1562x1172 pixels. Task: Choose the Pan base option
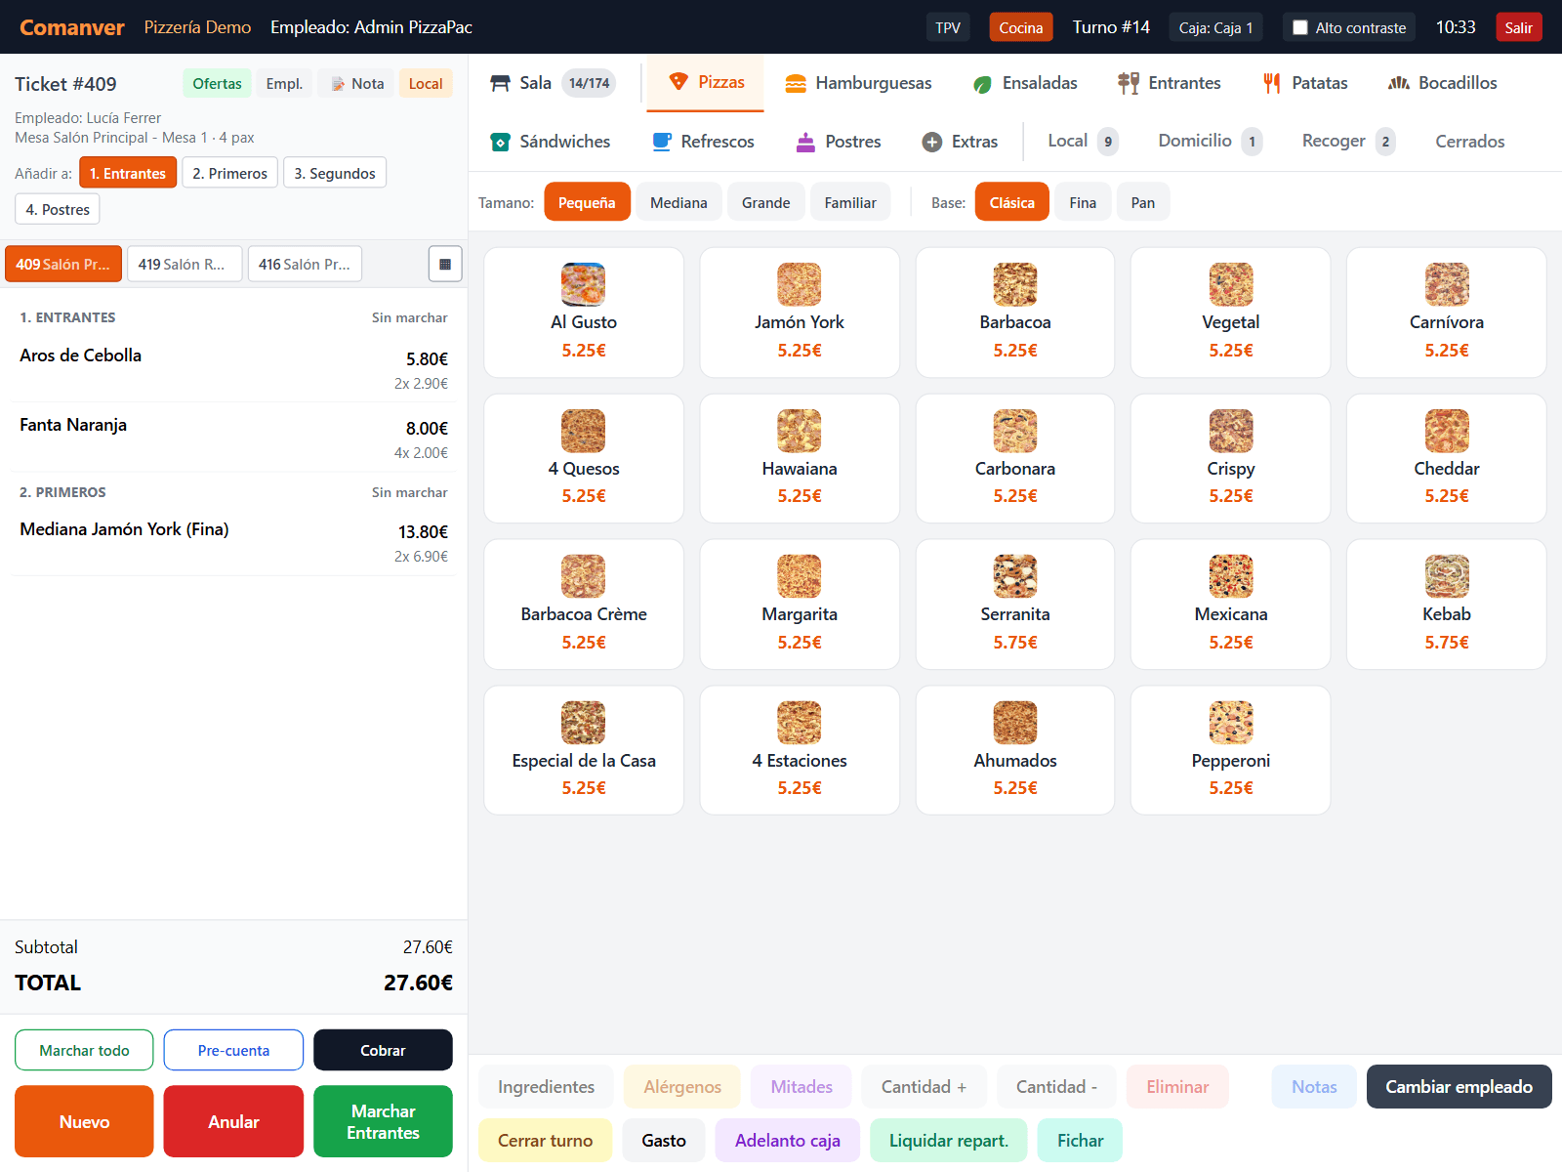1143,202
